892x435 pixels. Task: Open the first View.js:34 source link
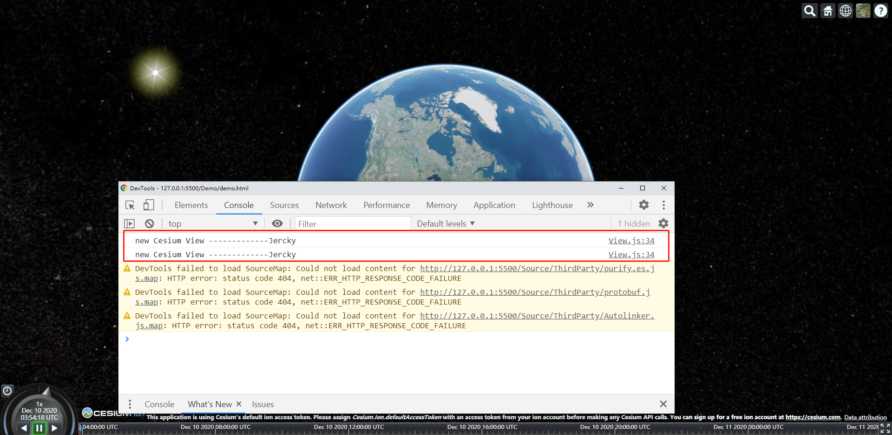pyautogui.click(x=631, y=241)
